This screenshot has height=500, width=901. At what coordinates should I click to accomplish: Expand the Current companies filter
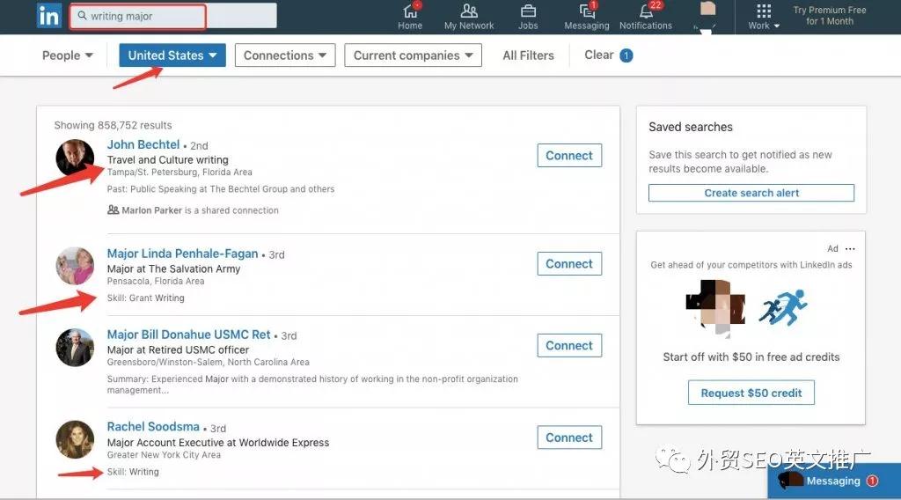click(x=414, y=55)
